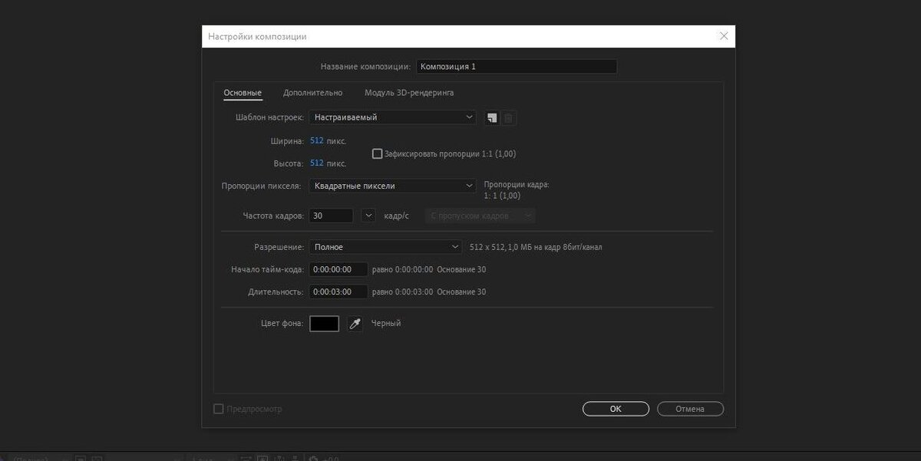
Task: Open disabled С пропуском кадров dropdown
Action: pos(480,216)
